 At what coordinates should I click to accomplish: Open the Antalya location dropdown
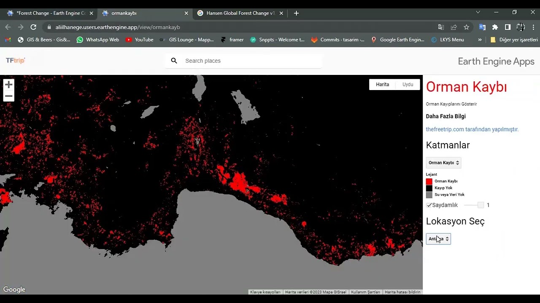[438, 239]
